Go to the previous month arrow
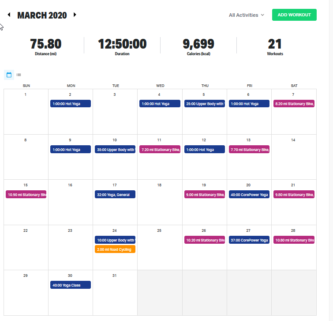 tap(9, 15)
